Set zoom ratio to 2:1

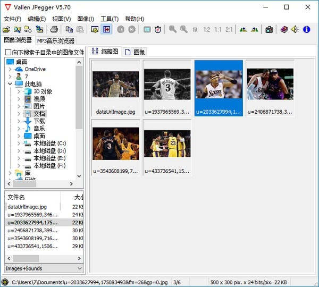tap(229, 30)
